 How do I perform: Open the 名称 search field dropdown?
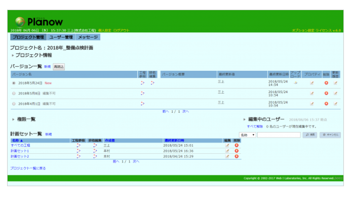[x=247, y=135]
